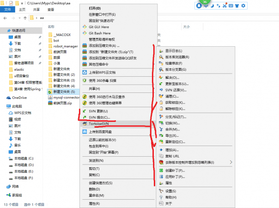Click the 获取锁定 (Get lock) icon
Screen dimensions: 279x208
(161, 102)
